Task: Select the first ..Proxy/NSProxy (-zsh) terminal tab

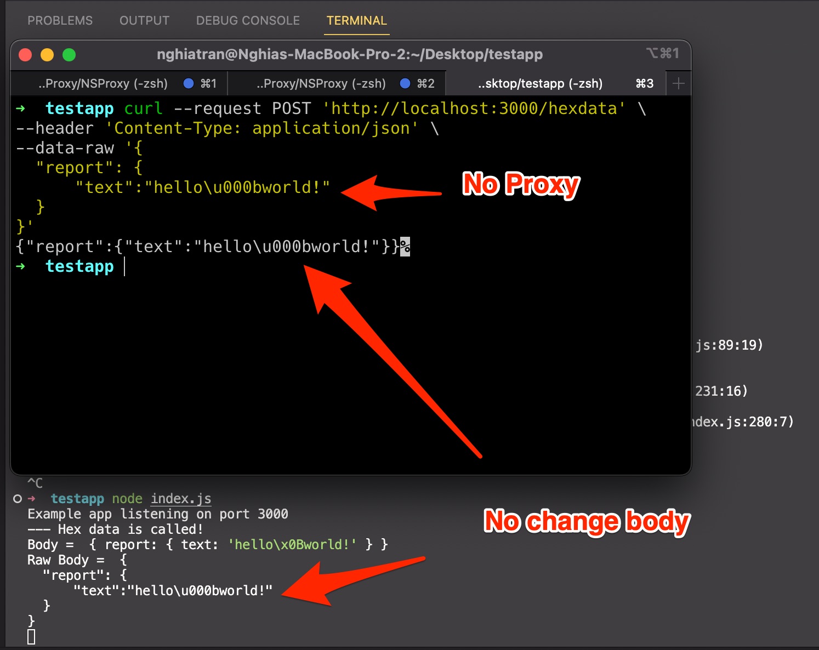Action: tap(103, 83)
